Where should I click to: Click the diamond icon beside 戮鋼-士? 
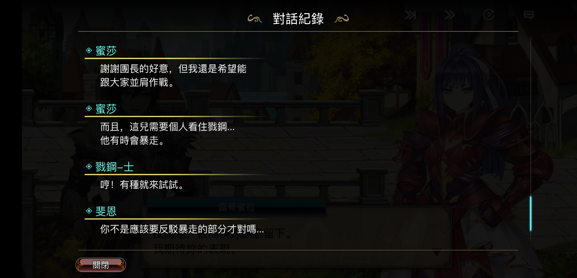[x=89, y=167]
